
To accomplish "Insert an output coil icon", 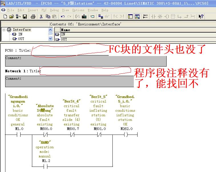I will click(167, 17).
